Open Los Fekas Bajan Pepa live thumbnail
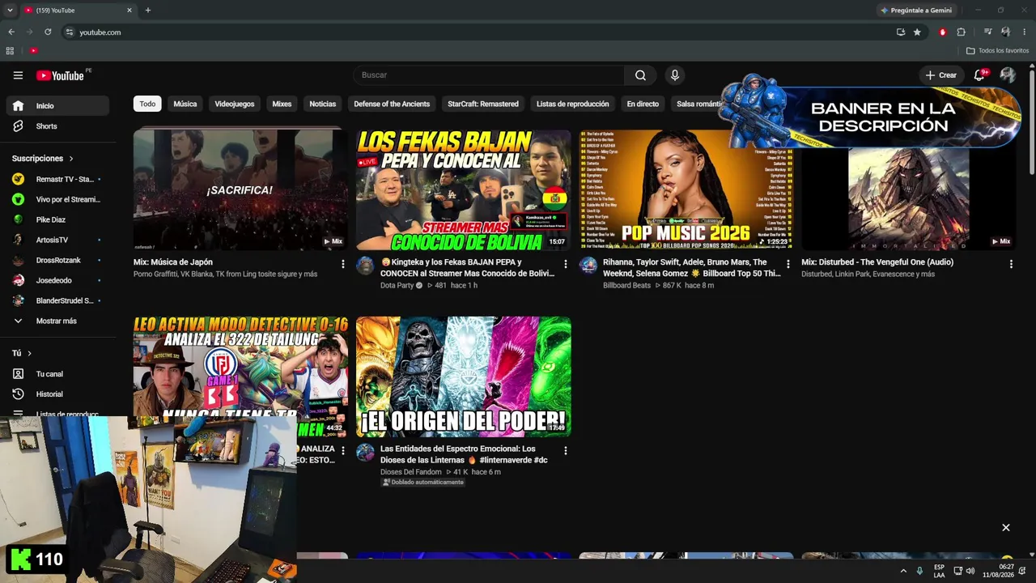This screenshot has height=583, width=1036. click(463, 189)
